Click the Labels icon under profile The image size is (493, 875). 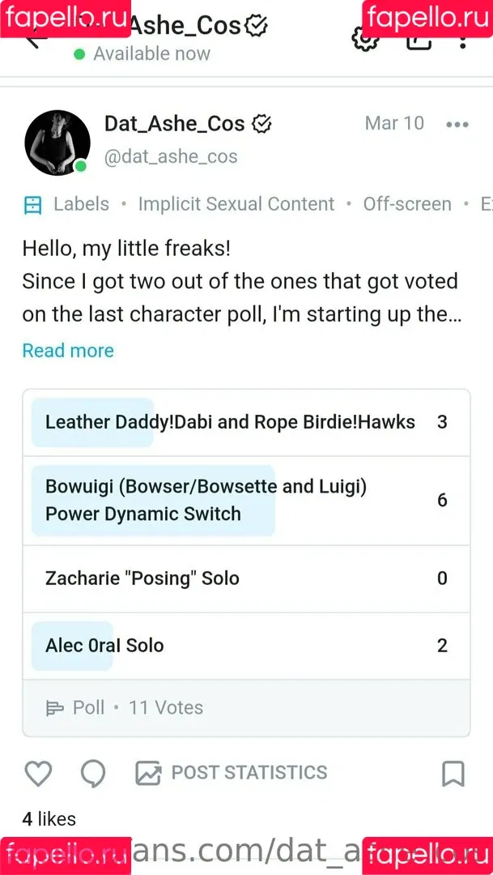pyautogui.click(x=32, y=205)
